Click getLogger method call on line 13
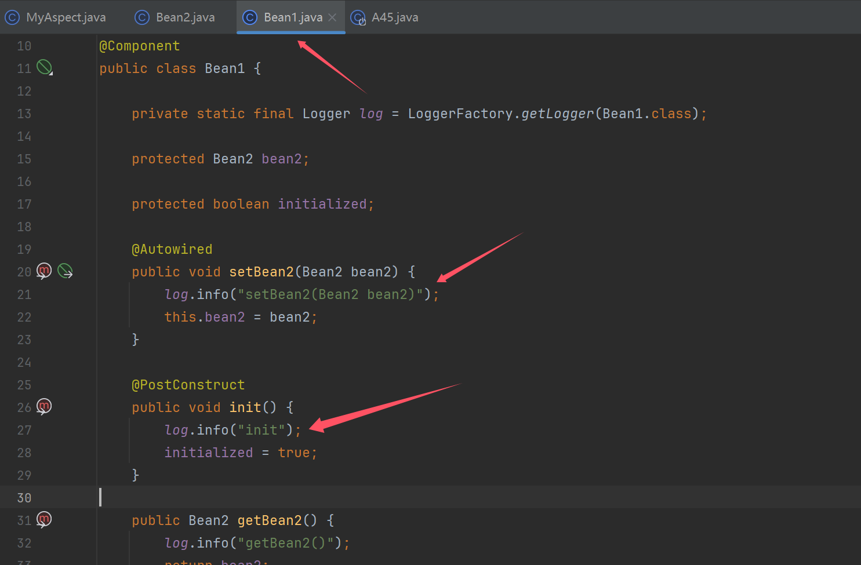 click(x=558, y=114)
